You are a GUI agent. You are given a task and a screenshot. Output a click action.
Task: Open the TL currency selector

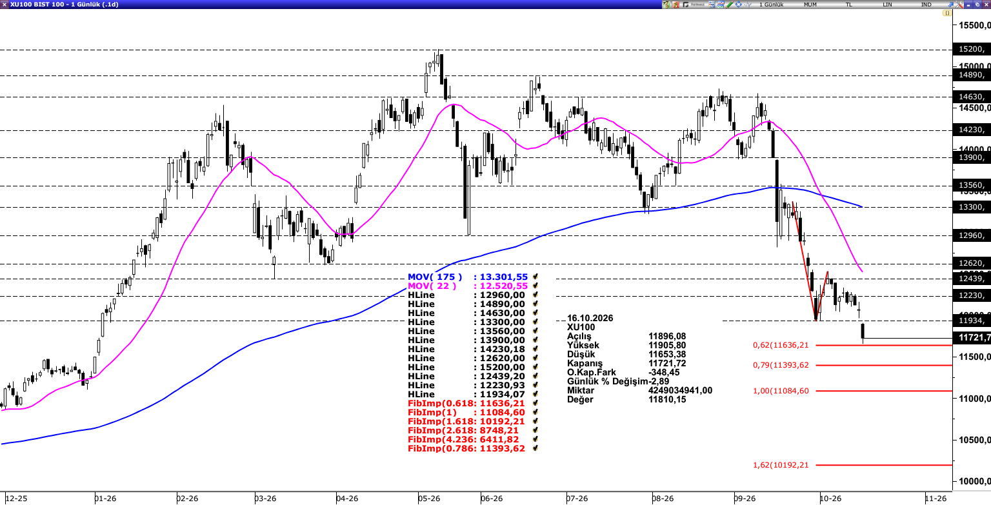click(x=849, y=5)
